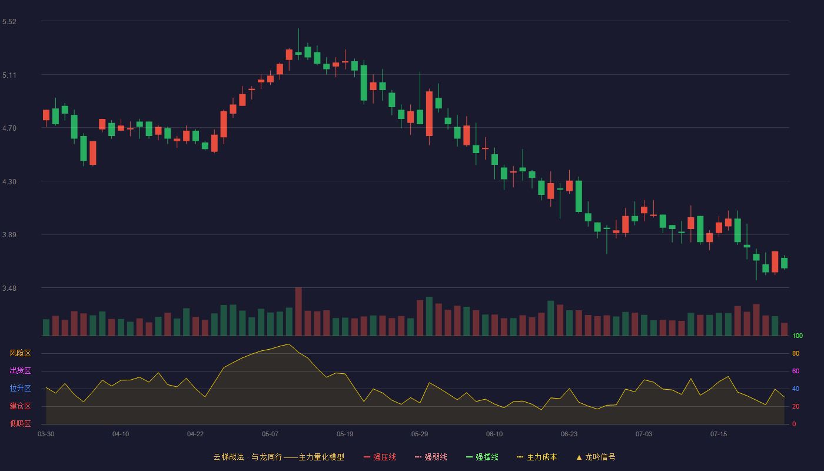Toggle the 主力成本 series label
The width and height of the screenshot is (824, 471).
[541, 457]
